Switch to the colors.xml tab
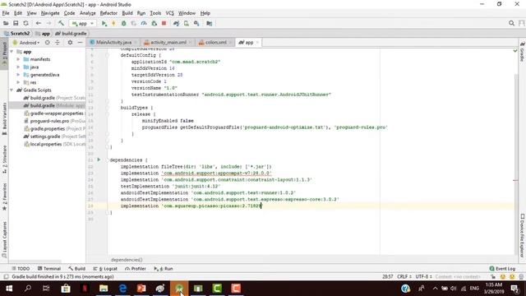Image resolution: width=526 pixels, height=296 pixels. point(215,43)
